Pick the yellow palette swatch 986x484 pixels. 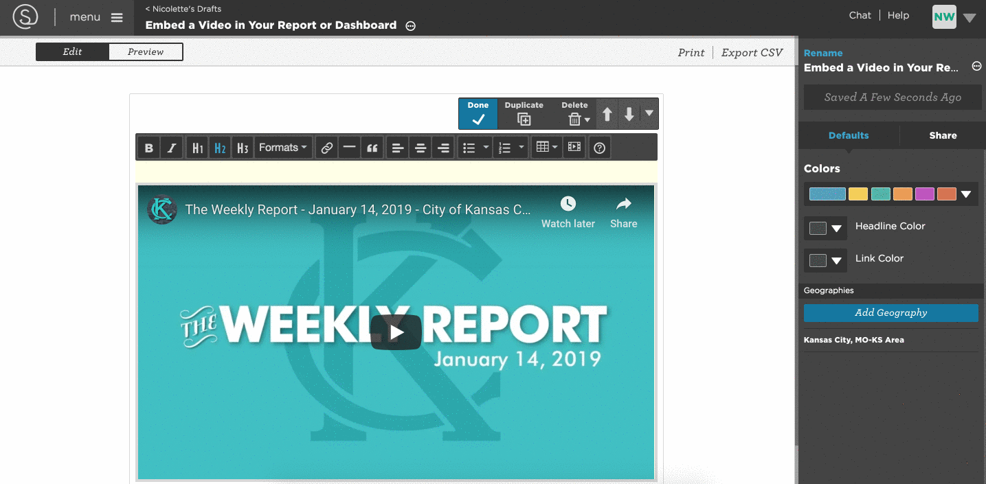click(x=858, y=194)
